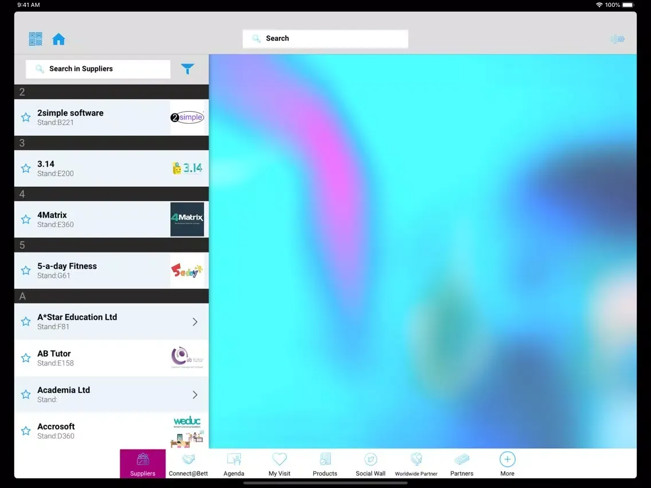The image size is (651, 488).
Task: Star the 5-a-day Fitness supplier
Action: 26,270
